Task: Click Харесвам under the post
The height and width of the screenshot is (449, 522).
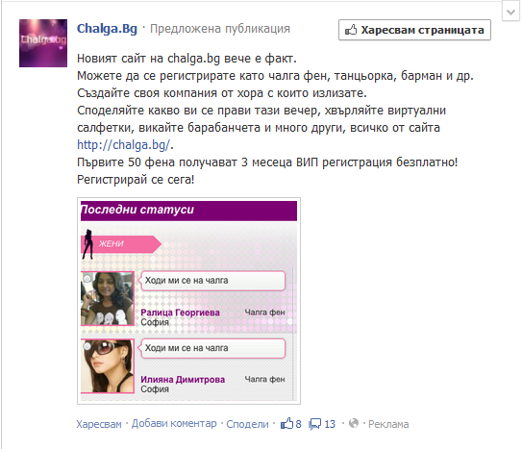Action: [99, 424]
